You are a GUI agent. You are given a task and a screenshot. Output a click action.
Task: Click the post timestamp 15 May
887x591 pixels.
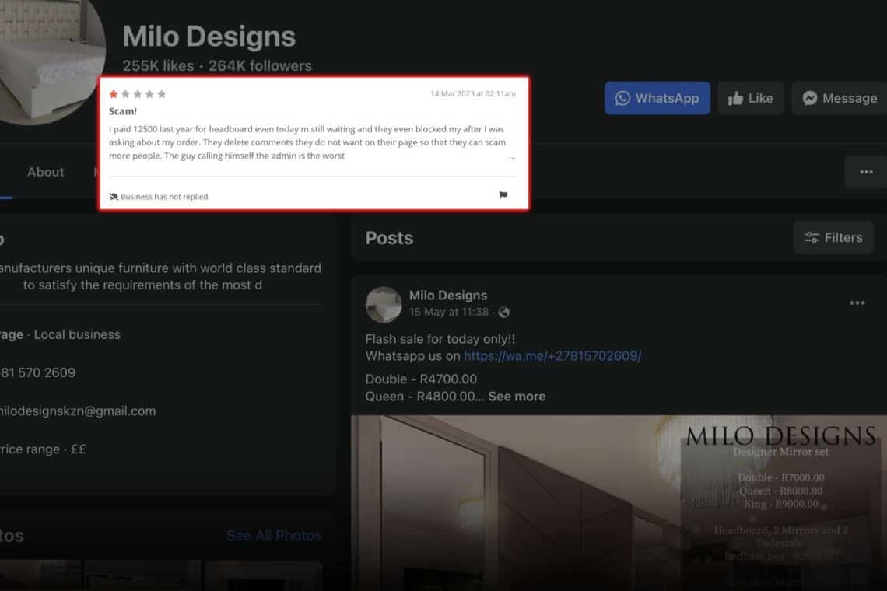[x=448, y=313]
